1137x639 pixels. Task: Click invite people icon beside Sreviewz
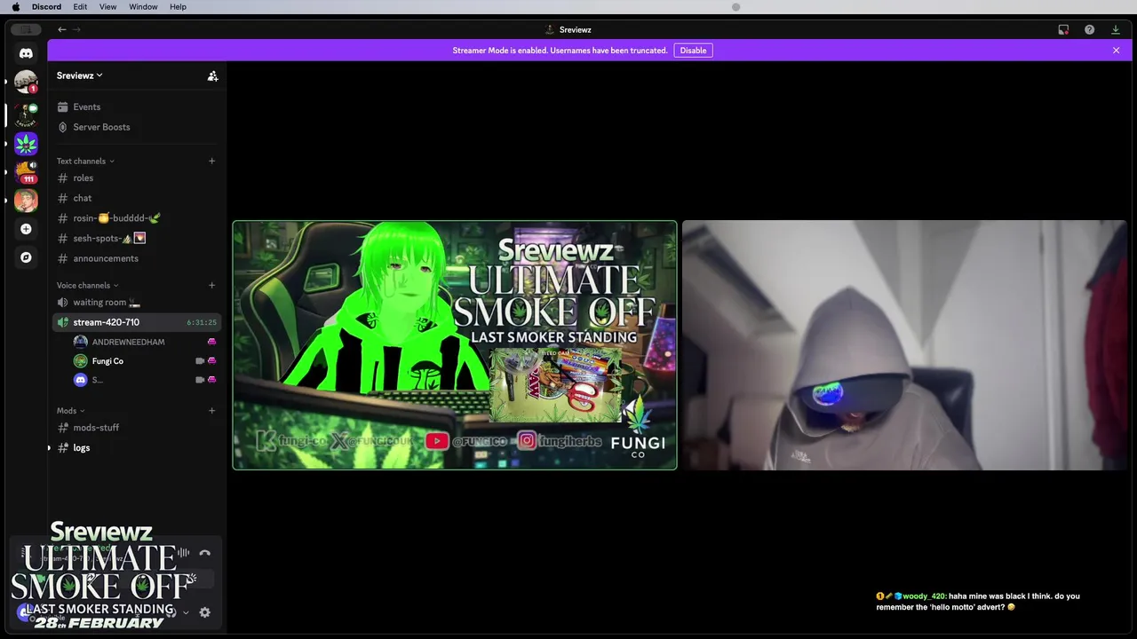tap(212, 76)
